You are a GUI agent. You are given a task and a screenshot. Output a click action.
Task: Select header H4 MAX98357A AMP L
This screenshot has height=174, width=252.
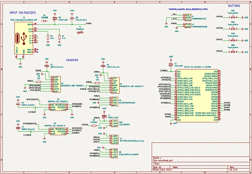(56, 84)
